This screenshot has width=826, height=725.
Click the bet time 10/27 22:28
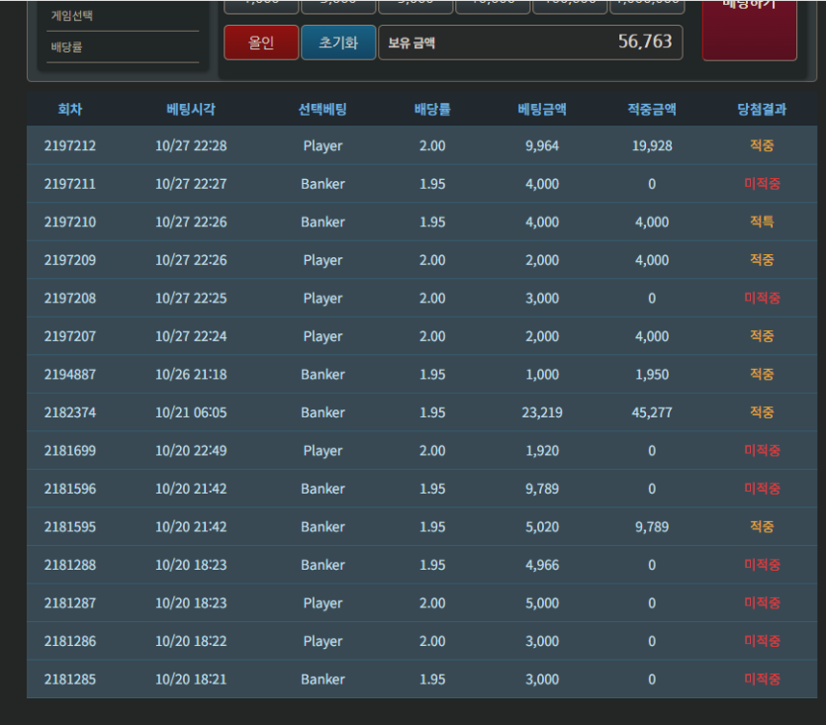click(x=191, y=145)
